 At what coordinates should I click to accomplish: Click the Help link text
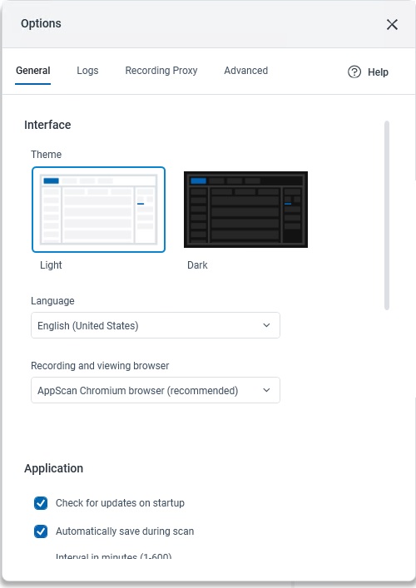[378, 72]
